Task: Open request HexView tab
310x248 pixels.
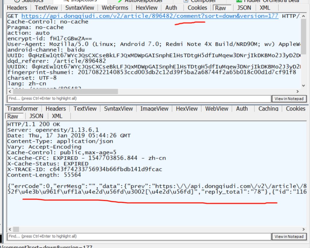Action: tap(147, 8)
